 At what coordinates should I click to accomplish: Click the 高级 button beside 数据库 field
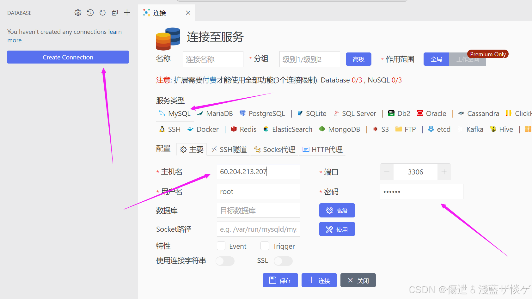pos(337,211)
